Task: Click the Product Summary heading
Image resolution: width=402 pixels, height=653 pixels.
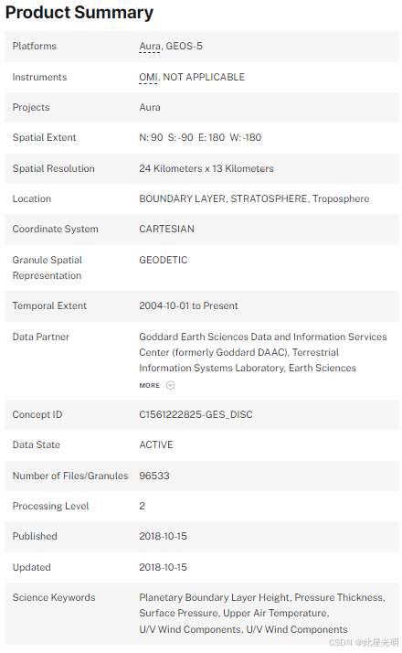Action: point(79,13)
